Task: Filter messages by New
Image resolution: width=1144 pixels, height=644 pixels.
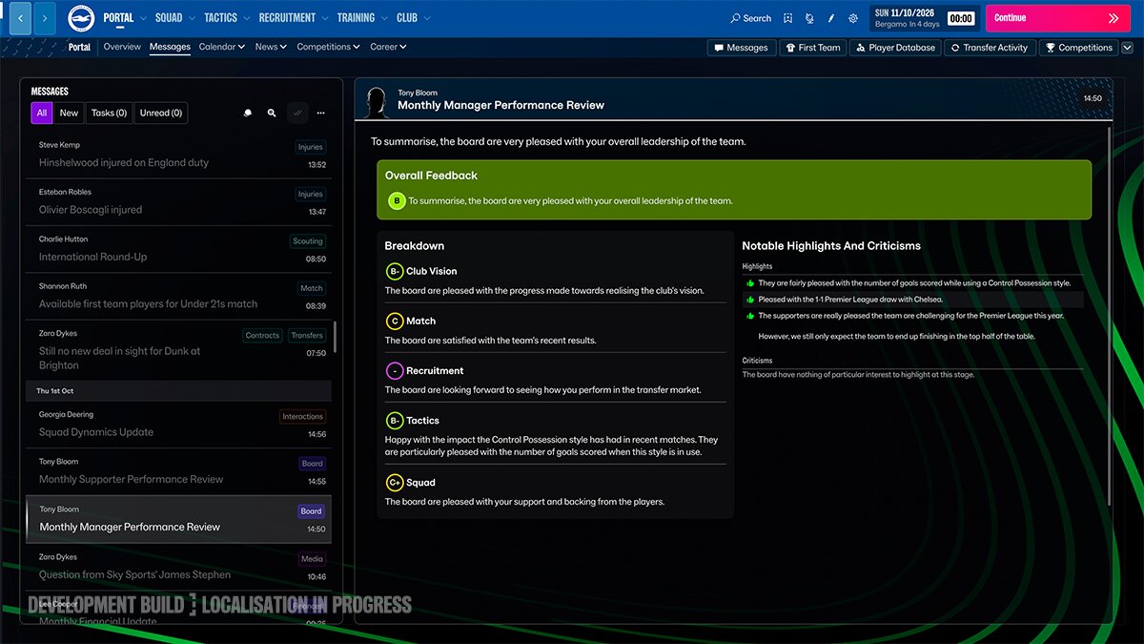Action: click(69, 113)
